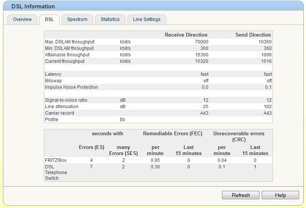Select the Current throughput receive value 15320
306x208 pixels.
click(x=202, y=61)
